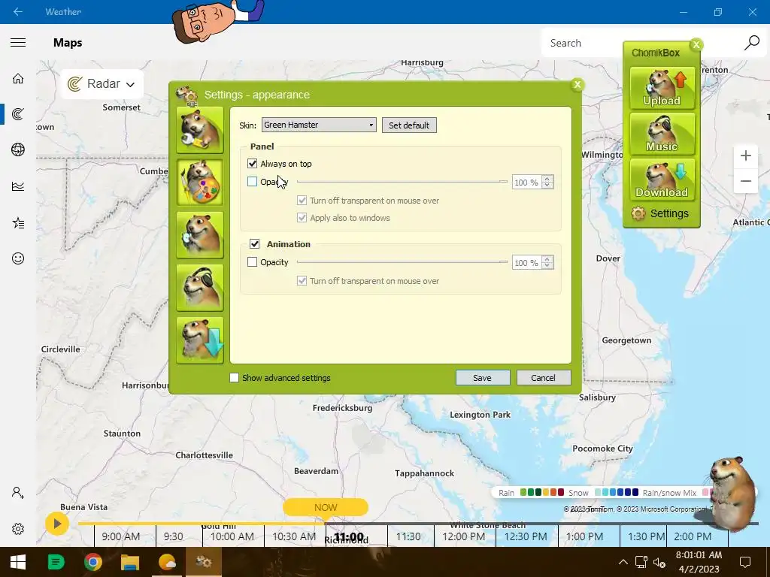Click the network tray icon
This screenshot has width=770, height=577.
click(x=641, y=562)
